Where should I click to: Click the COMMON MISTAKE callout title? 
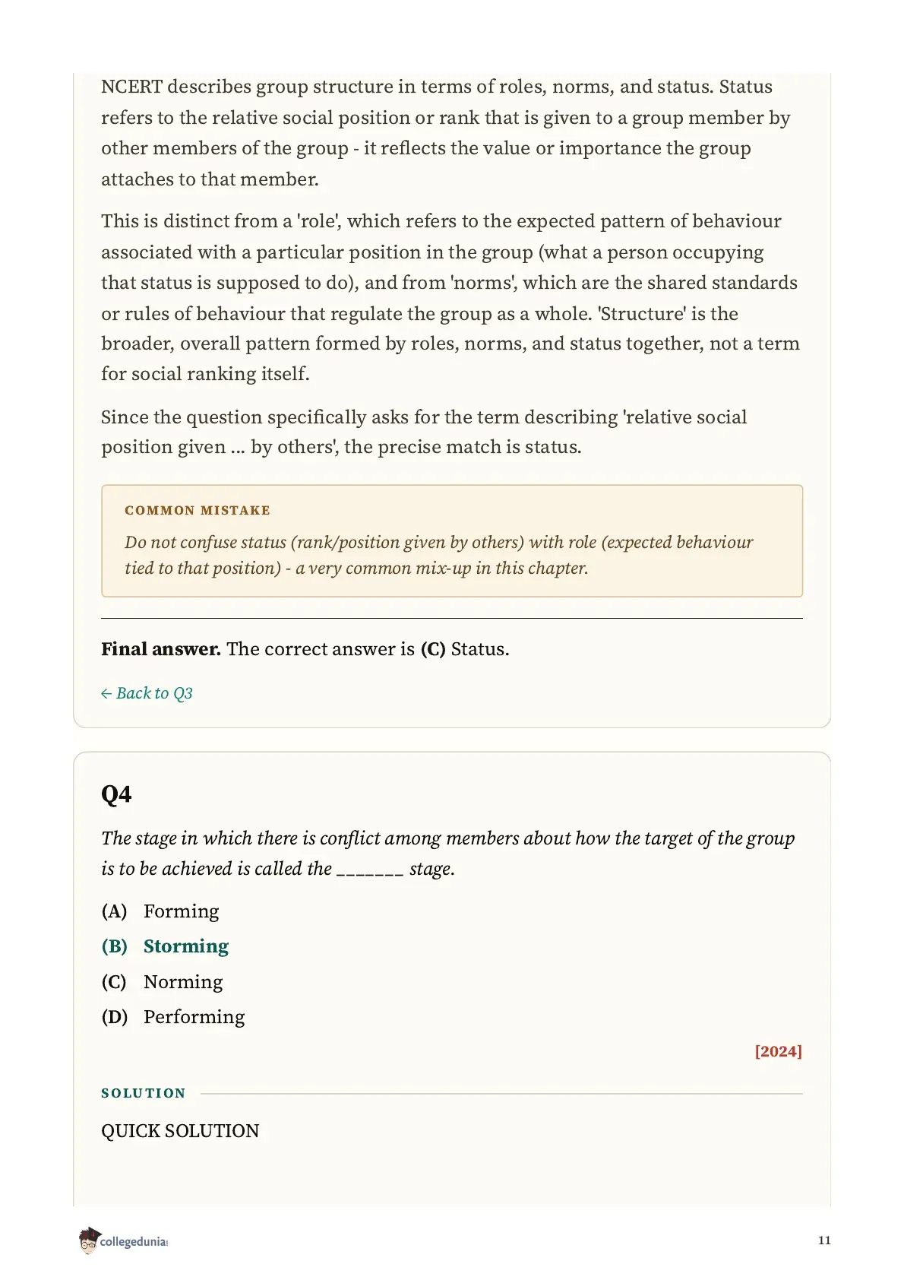[x=198, y=510]
